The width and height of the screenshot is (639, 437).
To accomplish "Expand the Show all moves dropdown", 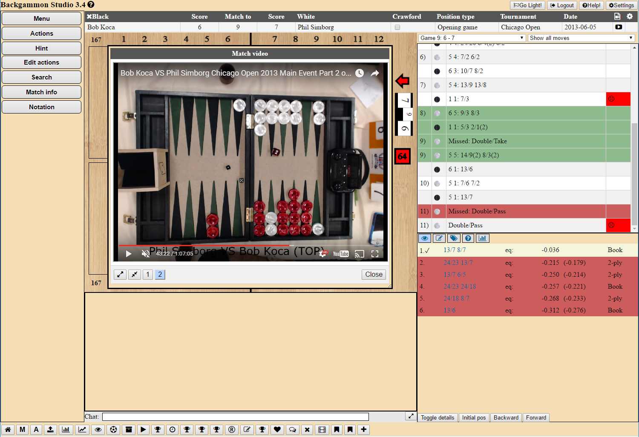I will 581,38.
